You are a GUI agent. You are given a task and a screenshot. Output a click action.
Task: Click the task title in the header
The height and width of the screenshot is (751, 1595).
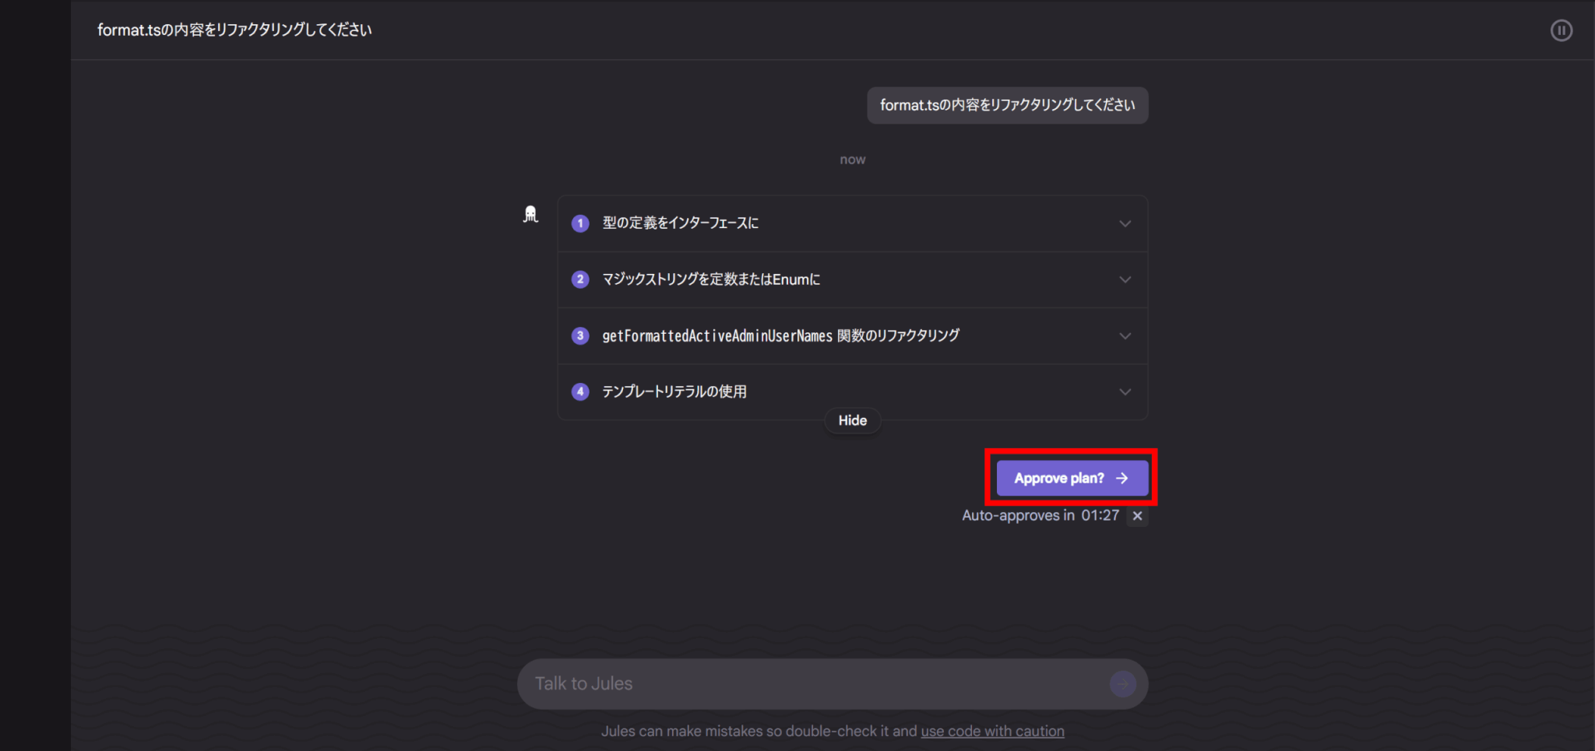(x=234, y=30)
